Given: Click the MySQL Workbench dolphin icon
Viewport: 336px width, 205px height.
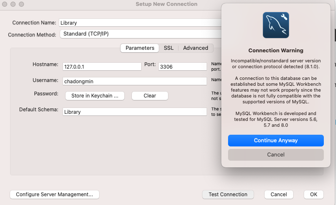Looking at the screenshot, I should [276, 25].
